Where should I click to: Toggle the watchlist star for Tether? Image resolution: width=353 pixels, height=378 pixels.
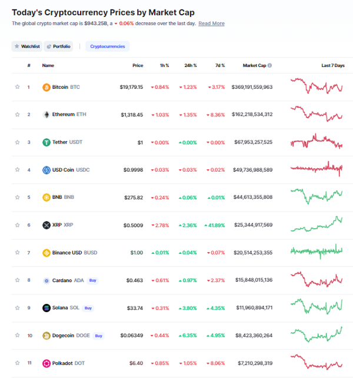18,142
